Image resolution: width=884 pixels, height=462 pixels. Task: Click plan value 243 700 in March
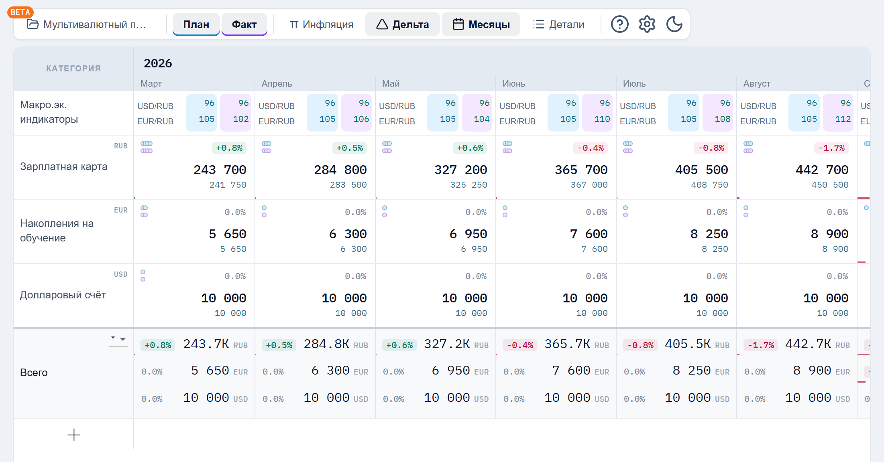pos(220,170)
